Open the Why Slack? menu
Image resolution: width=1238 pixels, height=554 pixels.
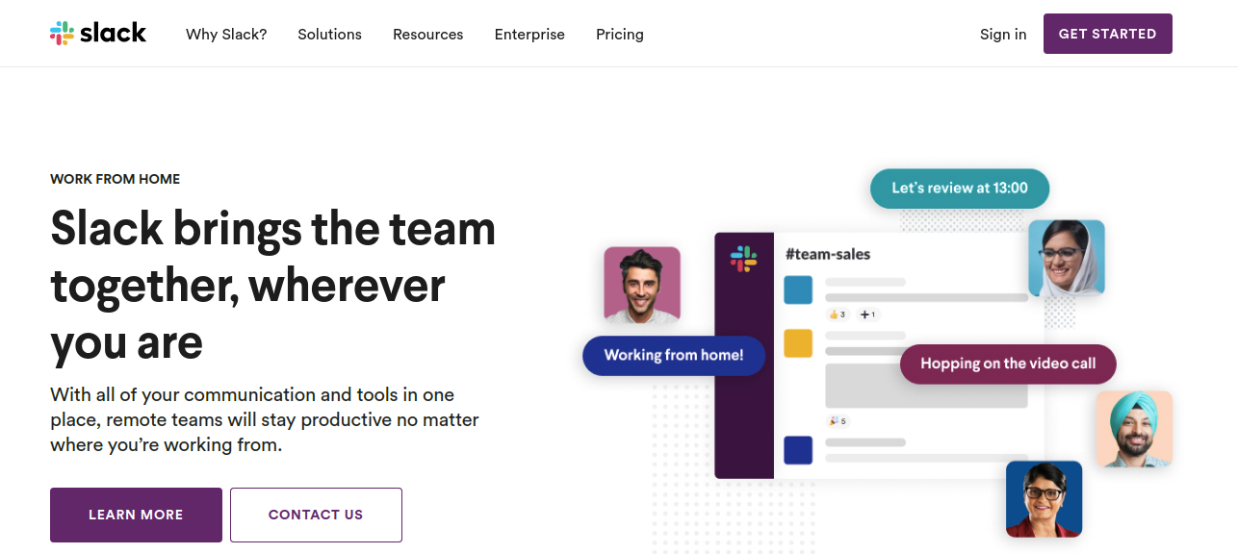tap(226, 34)
